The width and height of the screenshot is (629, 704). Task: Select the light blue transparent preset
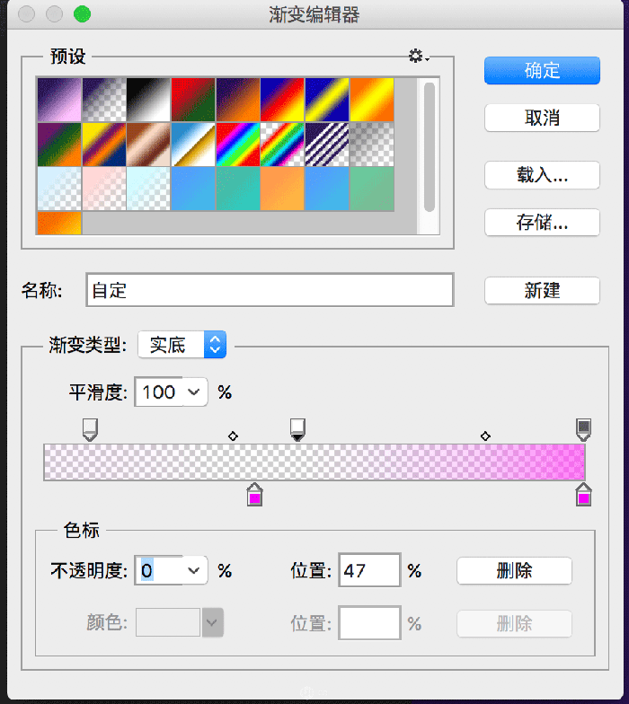click(59, 189)
